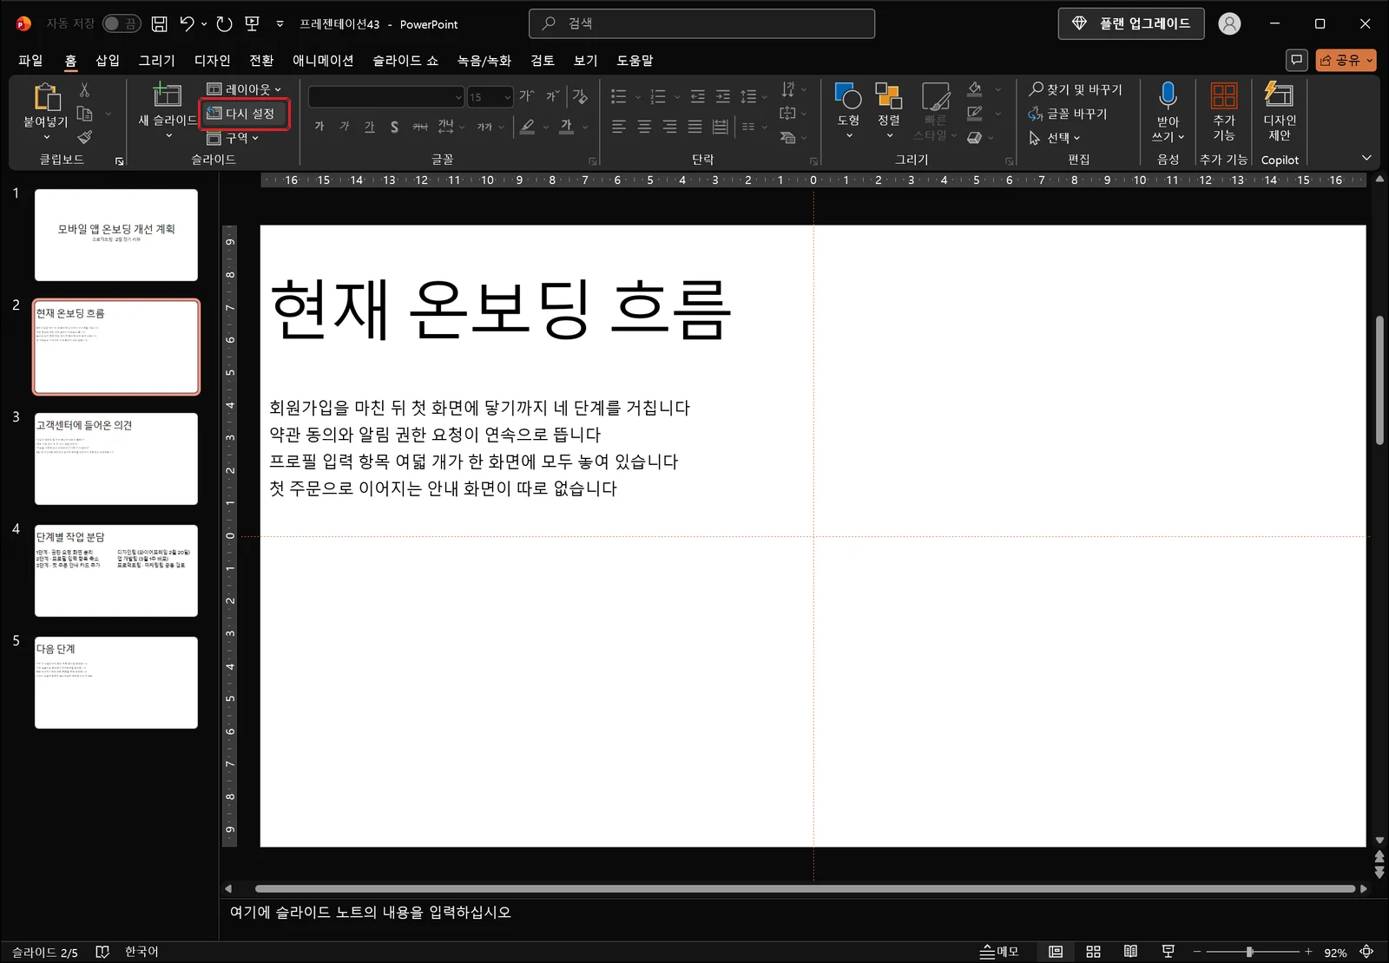Viewport: 1389px width, 963px height.
Task: Click the Paste clipboard icon
Action: click(x=46, y=97)
